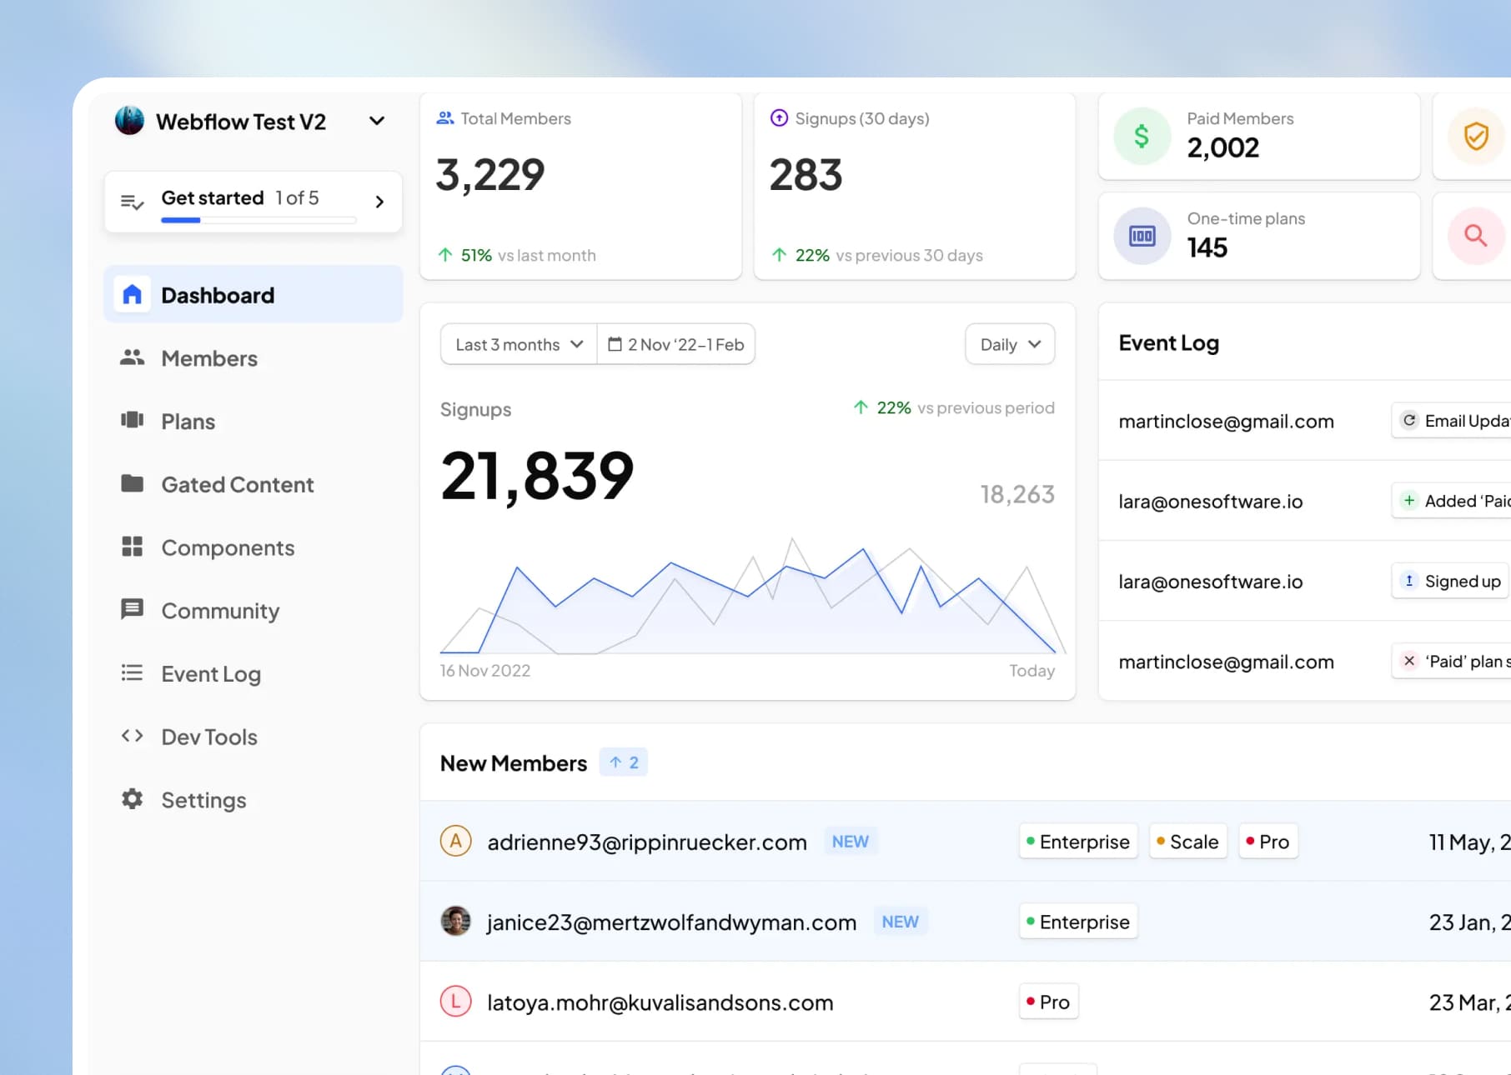1511x1075 pixels.
Task: Click the One-time plans ticket icon
Action: [x=1142, y=236]
